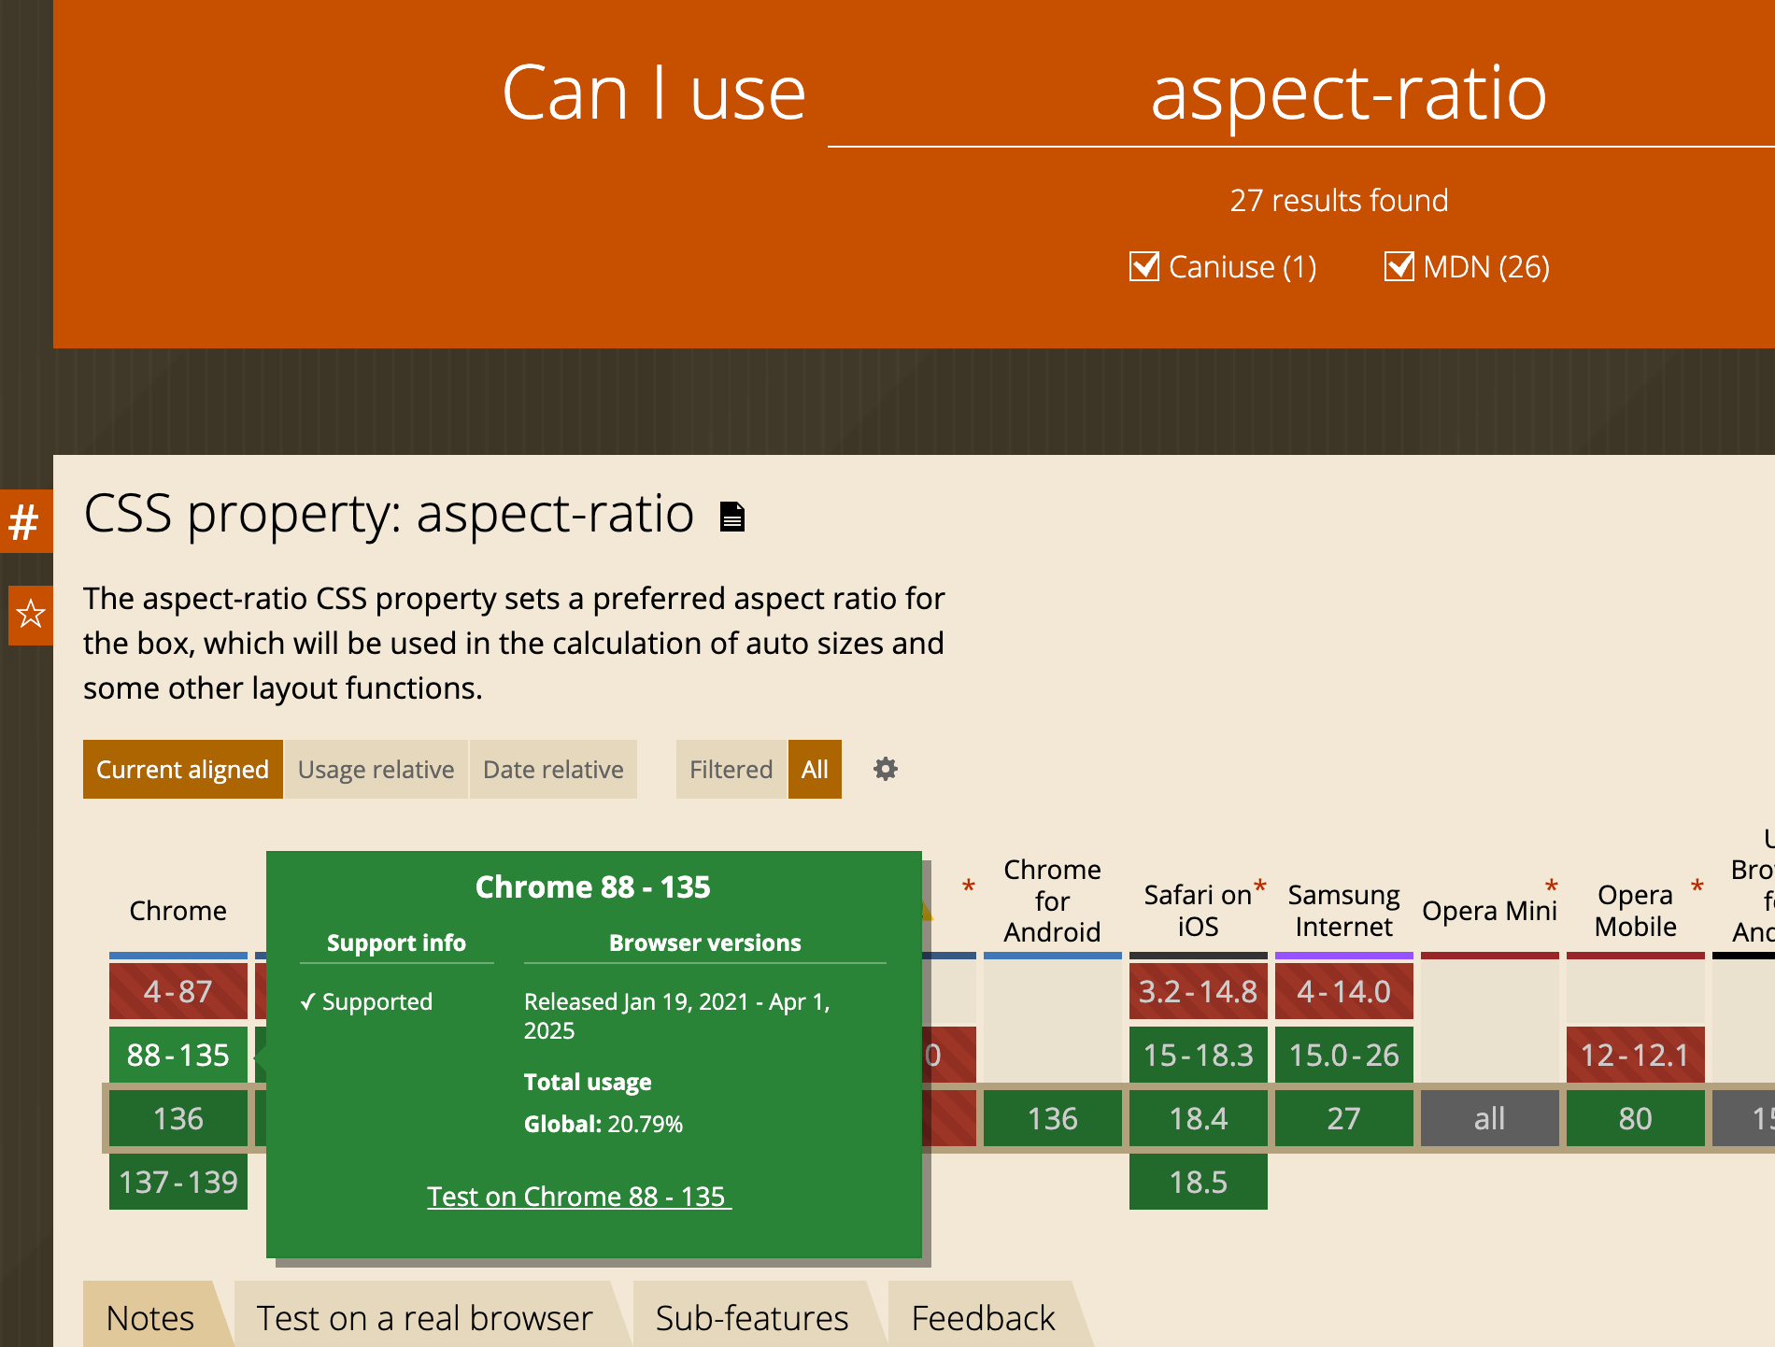The image size is (1775, 1347).
Task: Click the CSS property: aspect-ratio heading
Action: coord(389,514)
